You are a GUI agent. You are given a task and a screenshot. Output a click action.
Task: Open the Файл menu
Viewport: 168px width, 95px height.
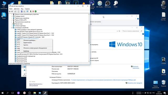11,9
